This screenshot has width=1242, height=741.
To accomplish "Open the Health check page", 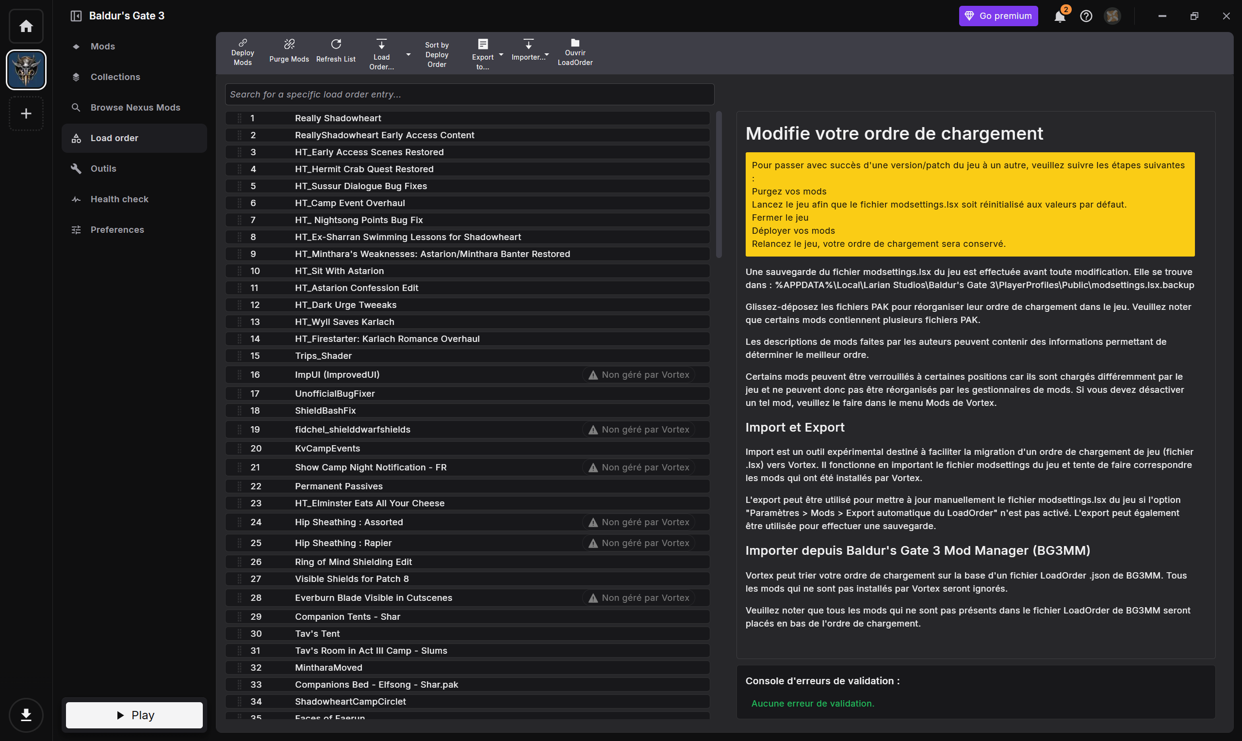I will [134, 199].
